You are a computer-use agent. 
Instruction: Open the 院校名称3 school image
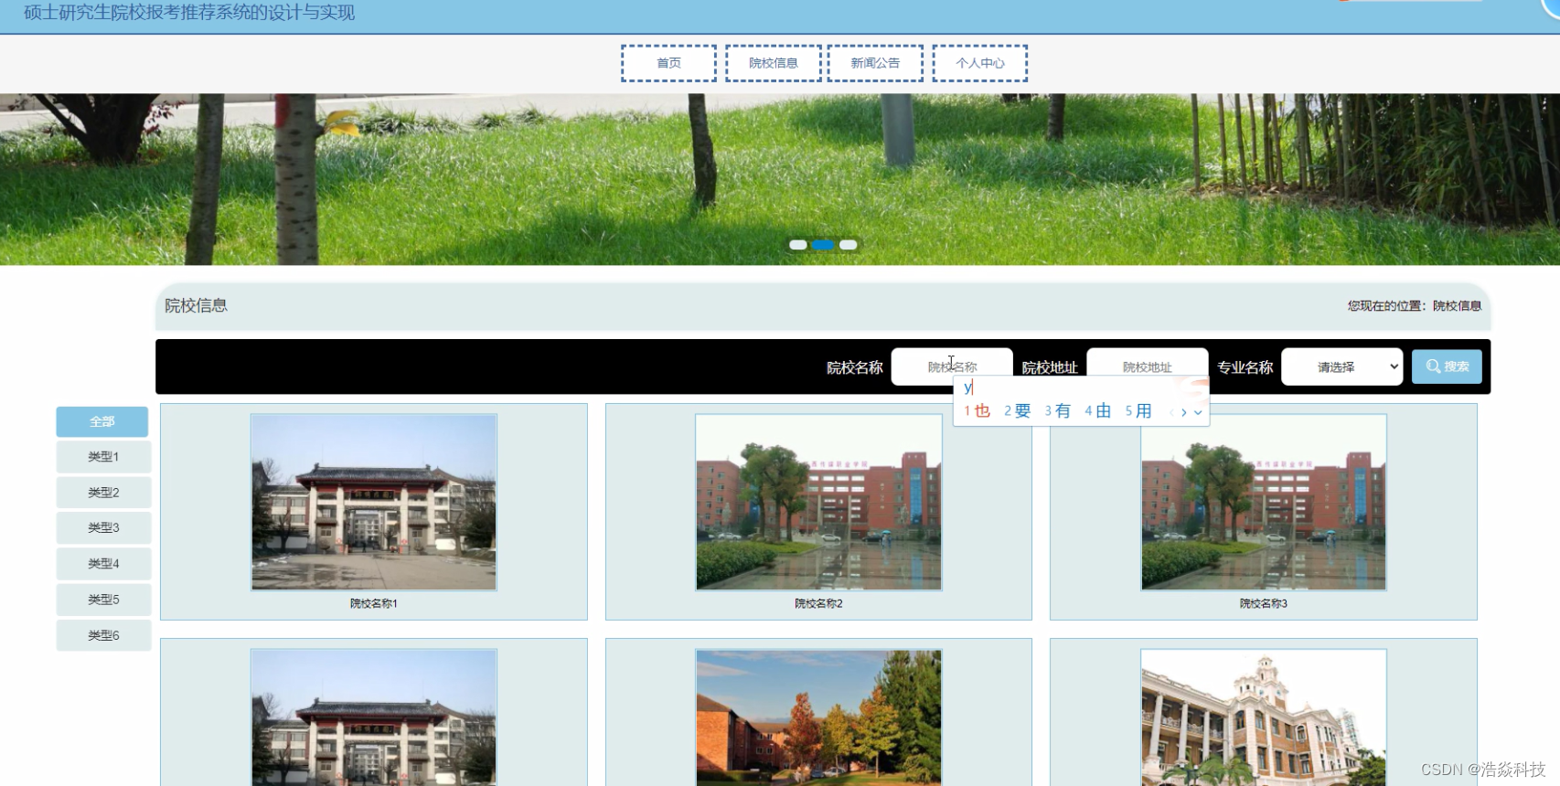tap(1264, 502)
